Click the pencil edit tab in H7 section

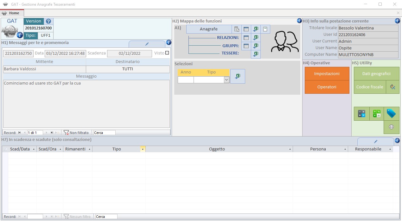376,142
